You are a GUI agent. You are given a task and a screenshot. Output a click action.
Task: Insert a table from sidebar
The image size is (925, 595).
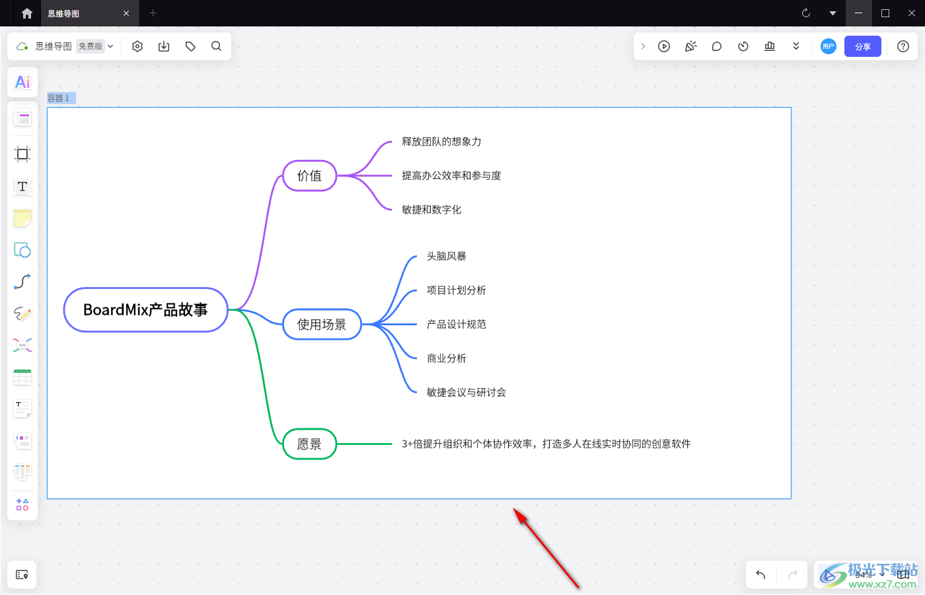pos(22,377)
